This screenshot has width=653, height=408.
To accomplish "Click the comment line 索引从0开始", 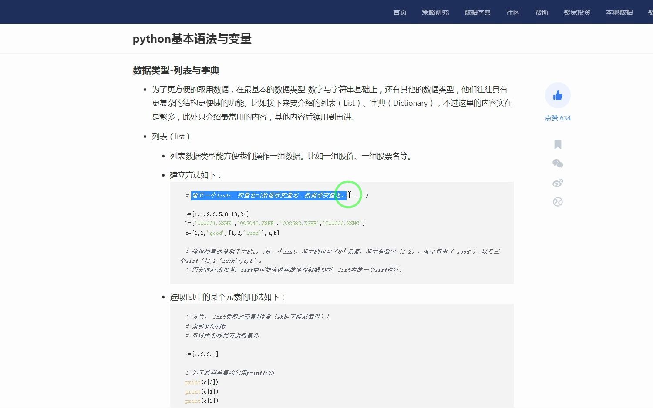I will click(x=205, y=326).
